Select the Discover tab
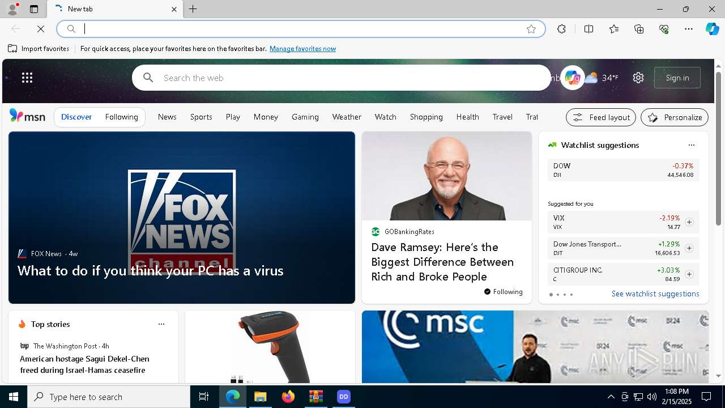 click(x=76, y=117)
